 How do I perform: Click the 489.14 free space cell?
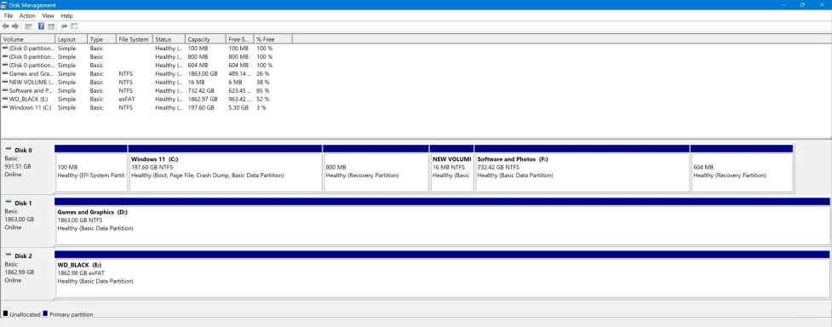click(x=240, y=74)
